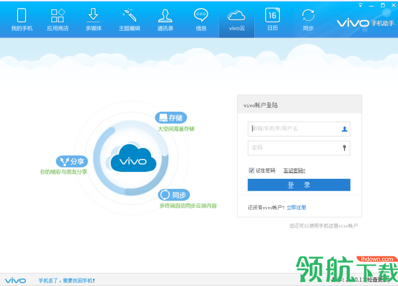
Task: Open the 通讯录 contacts section
Action: (165, 20)
